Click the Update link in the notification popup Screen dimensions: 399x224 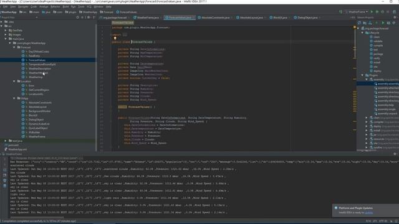368,213
